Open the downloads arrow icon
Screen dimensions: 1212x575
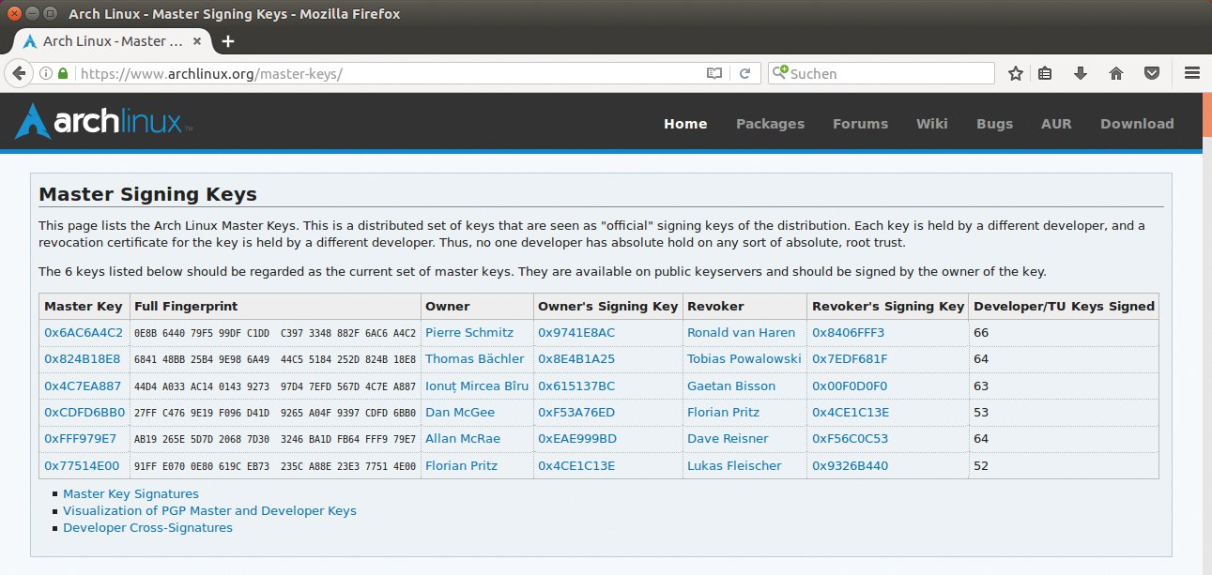click(x=1081, y=73)
